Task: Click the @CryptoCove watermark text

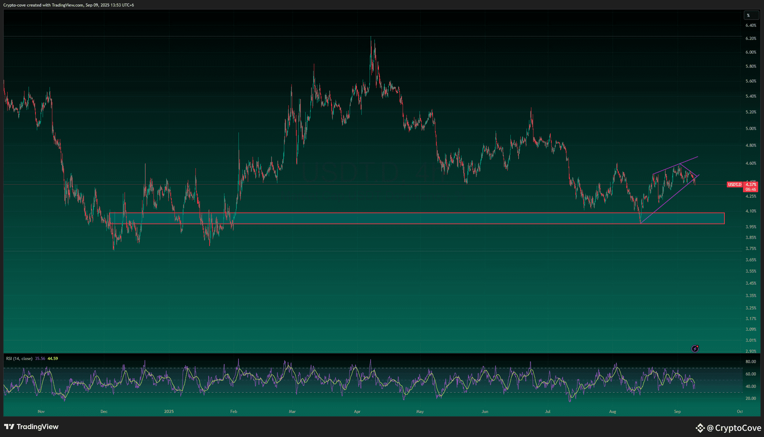Action: click(x=734, y=428)
